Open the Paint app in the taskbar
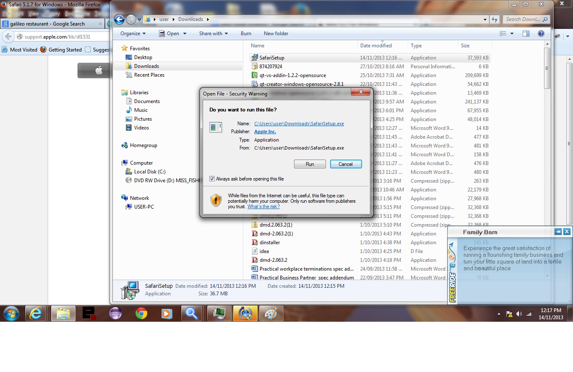Image resolution: width=573 pixels, height=372 pixels. point(271,313)
